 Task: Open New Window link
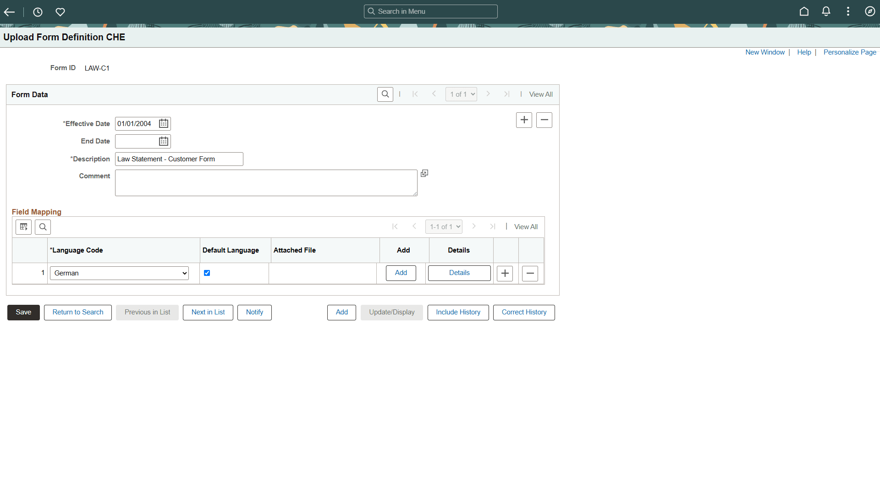[x=765, y=52]
